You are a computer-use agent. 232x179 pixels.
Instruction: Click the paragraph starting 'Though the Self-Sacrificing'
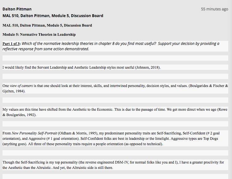[x=113, y=165]
